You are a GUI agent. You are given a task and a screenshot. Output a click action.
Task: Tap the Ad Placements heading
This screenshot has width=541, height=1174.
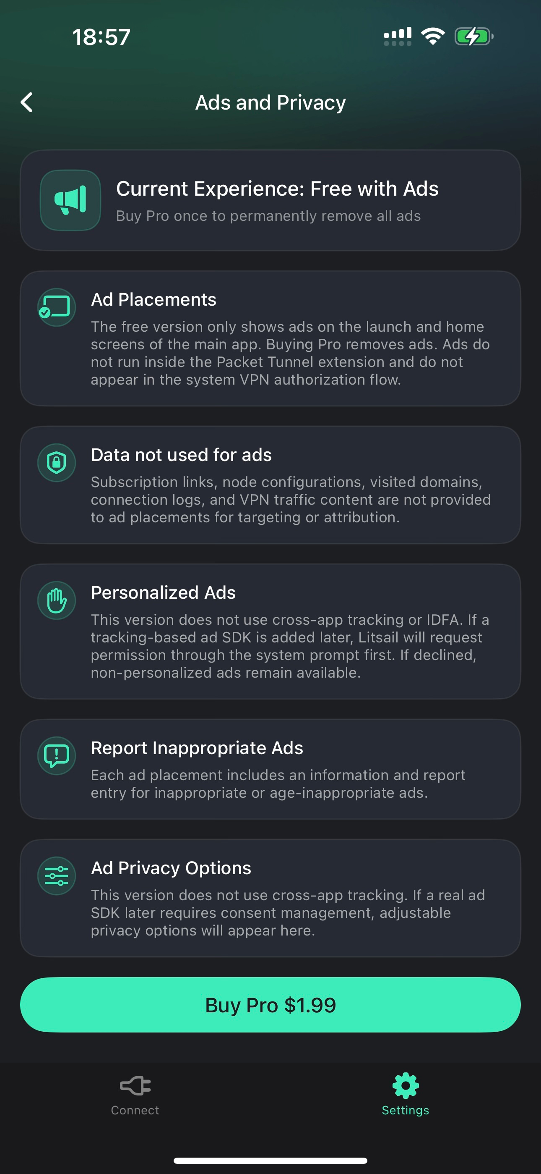click(x=153, y=299)
